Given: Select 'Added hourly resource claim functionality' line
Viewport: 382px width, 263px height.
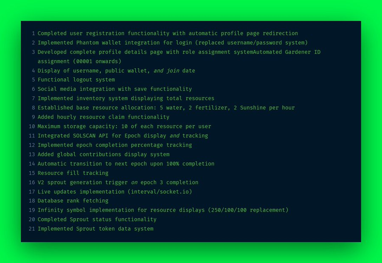Looking at the screenshot, I should (103, 117).
